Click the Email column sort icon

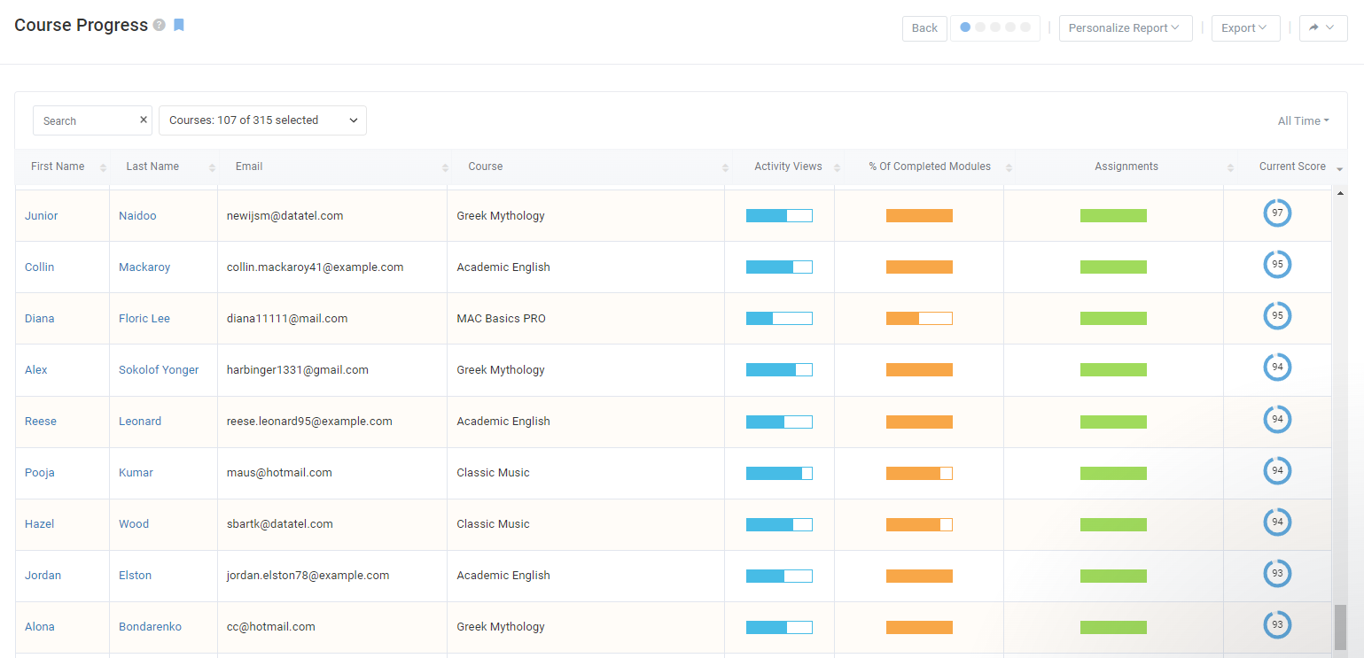coord(445,167)
